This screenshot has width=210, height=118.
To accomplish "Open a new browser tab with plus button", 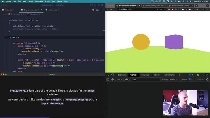I will 196,6.
